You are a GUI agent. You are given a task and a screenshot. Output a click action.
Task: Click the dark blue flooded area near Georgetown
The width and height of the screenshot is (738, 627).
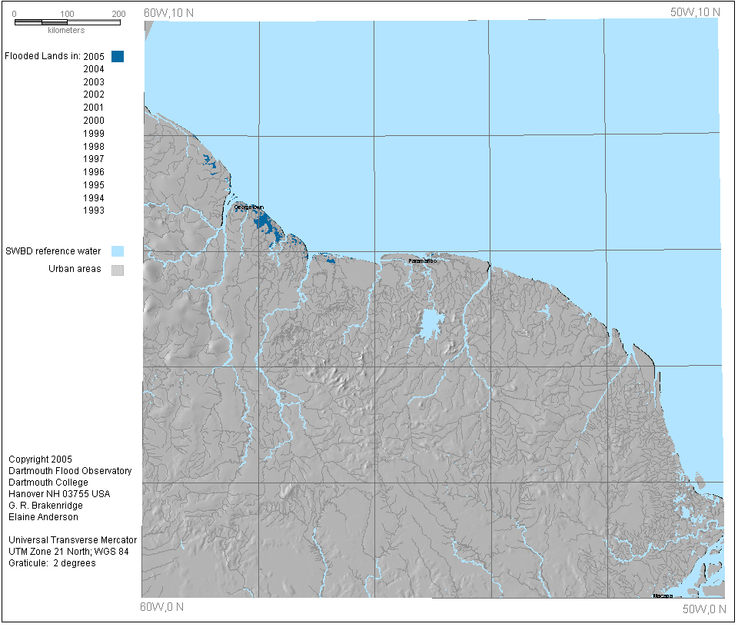(264, 224)
